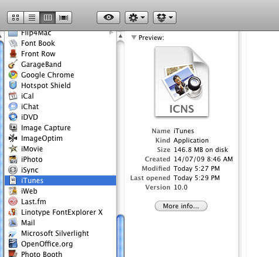Click the Last.fm name text

tap(33, 202)
